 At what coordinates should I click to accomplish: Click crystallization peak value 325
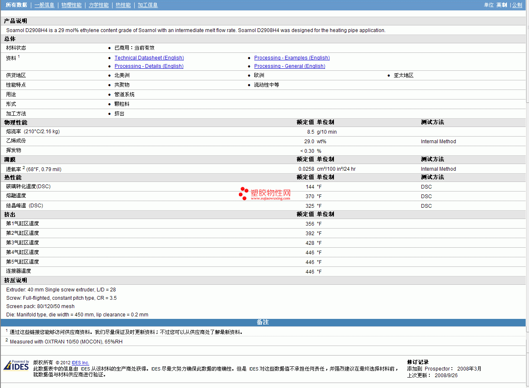tap(310, 206)
